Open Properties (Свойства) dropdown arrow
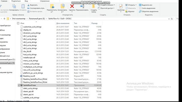 (121, 12)
